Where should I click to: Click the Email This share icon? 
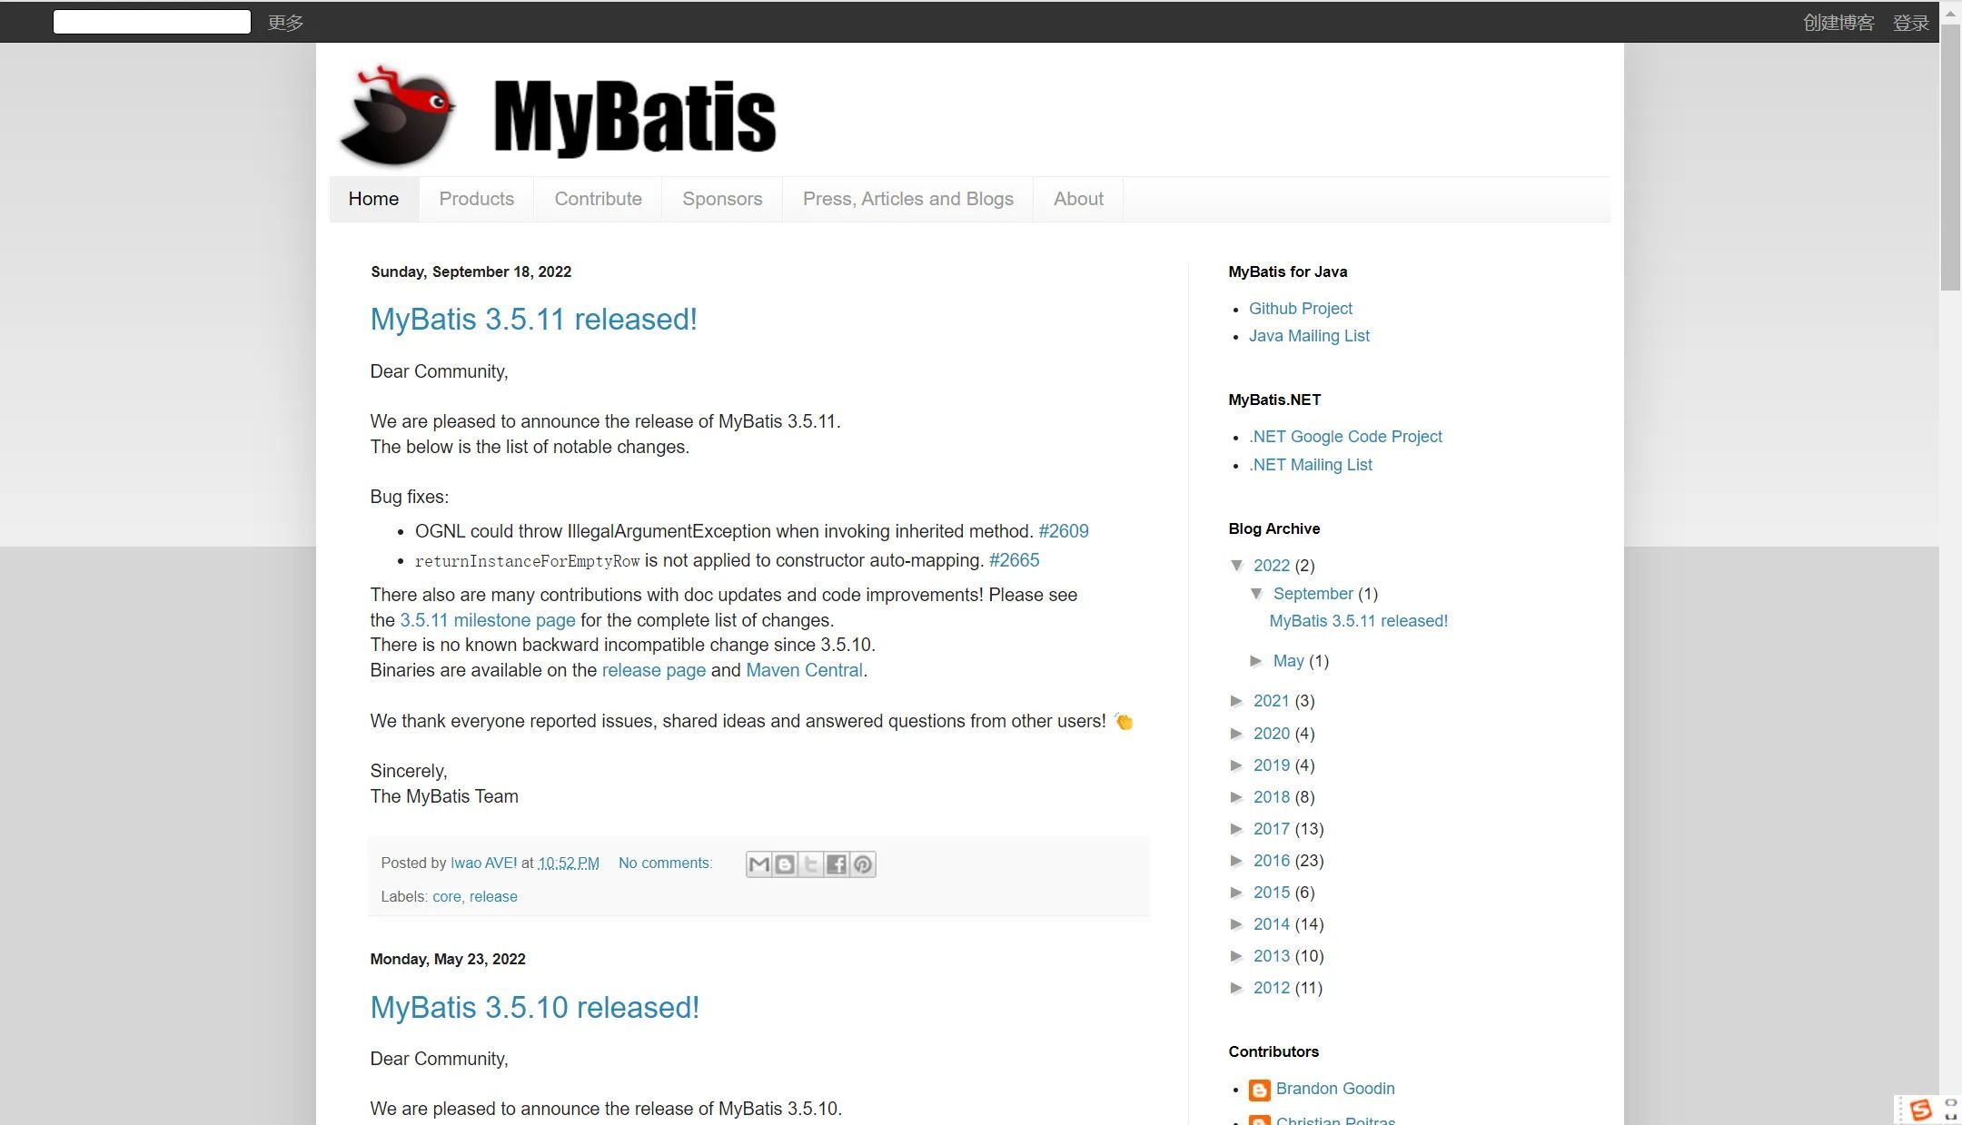coord(758,863)
